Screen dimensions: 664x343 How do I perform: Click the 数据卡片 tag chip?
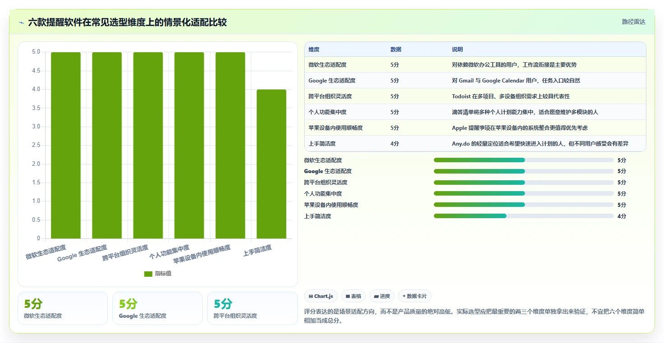[x=415, y=296]
